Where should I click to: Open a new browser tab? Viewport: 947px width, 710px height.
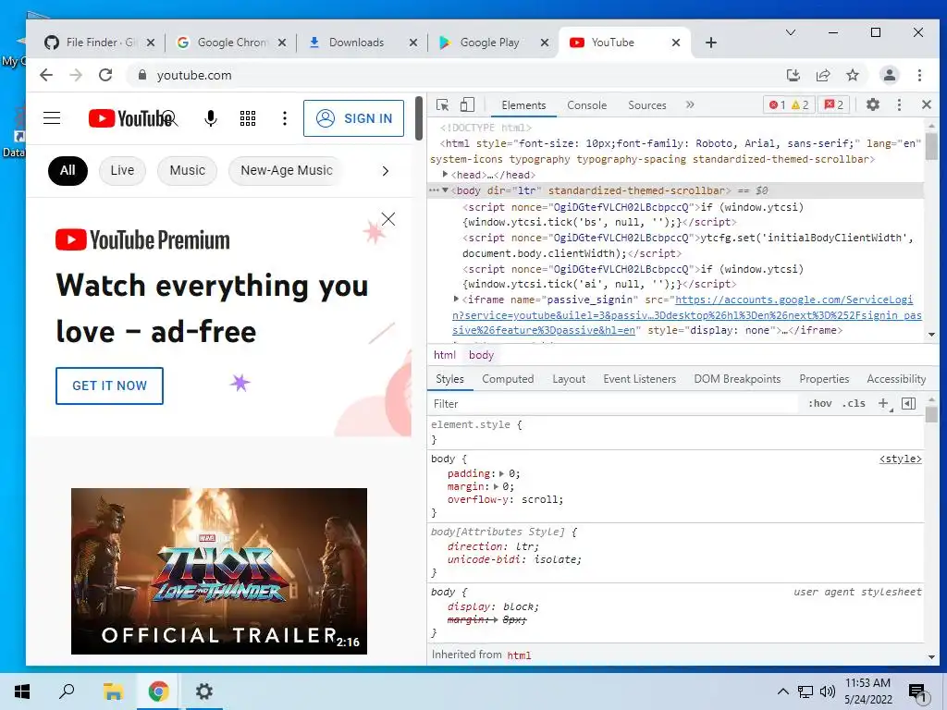tap(711, 43)
